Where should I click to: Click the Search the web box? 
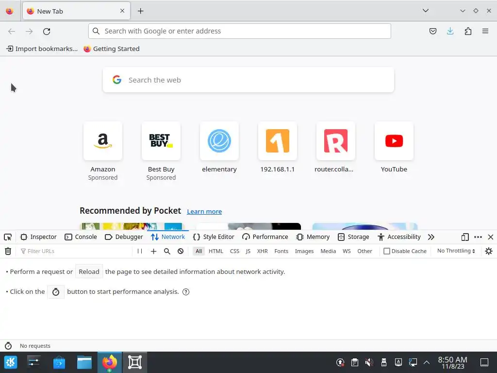[248, 80]
